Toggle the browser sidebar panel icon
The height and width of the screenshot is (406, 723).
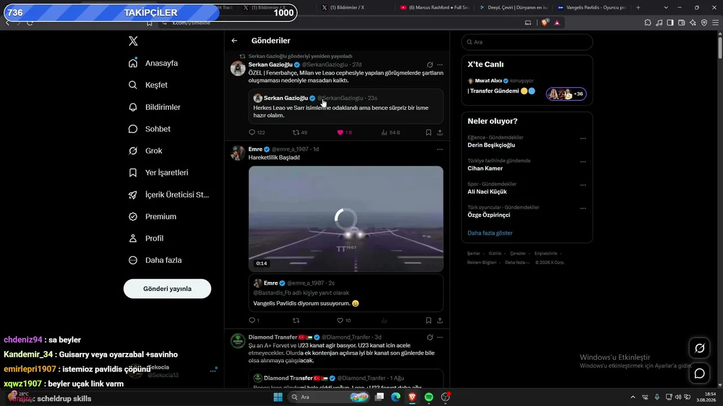[x=670, y=23]
